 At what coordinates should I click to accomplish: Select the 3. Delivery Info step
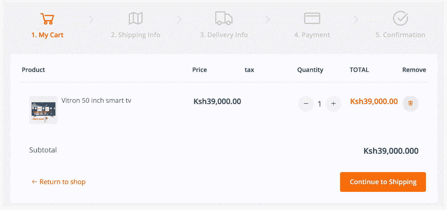[224, 35]
